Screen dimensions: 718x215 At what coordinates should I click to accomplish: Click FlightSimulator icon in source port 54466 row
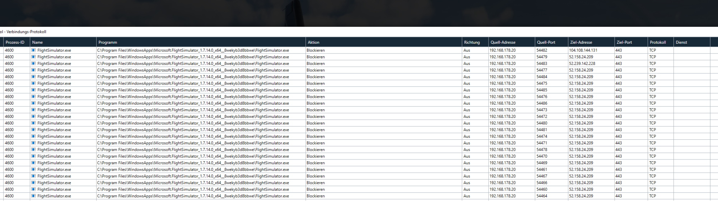(33, 183)
